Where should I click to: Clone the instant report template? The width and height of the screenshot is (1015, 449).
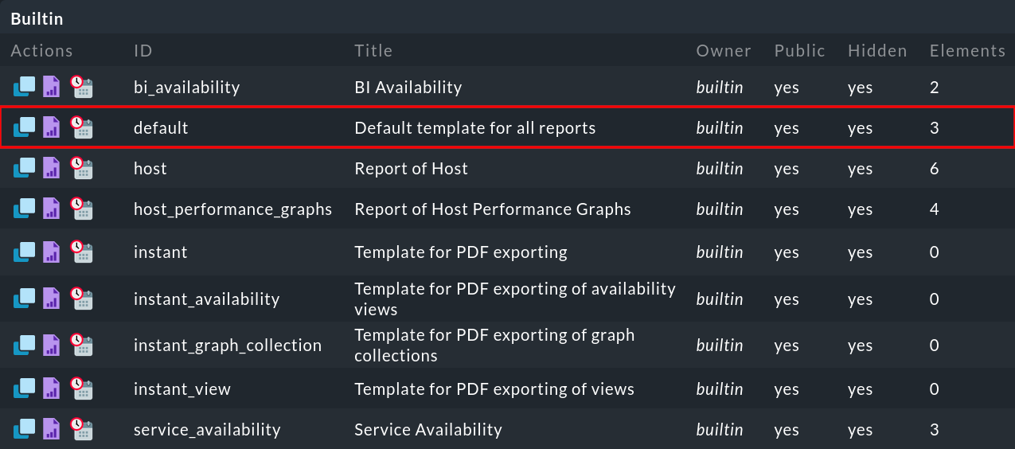point(25,252)
